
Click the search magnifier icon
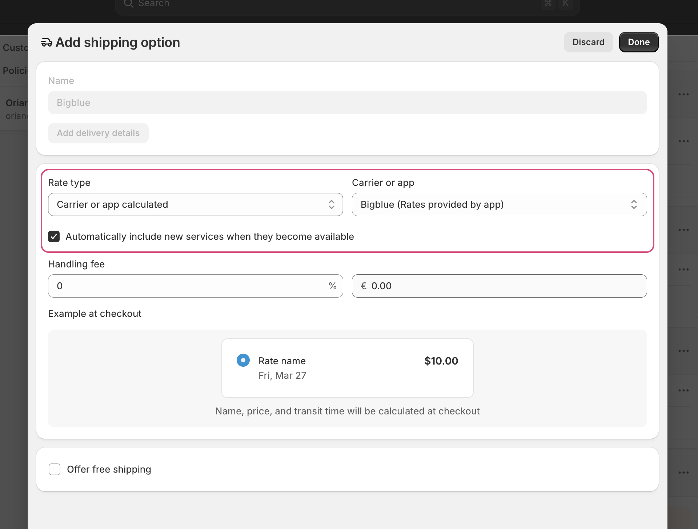[128, 4]
